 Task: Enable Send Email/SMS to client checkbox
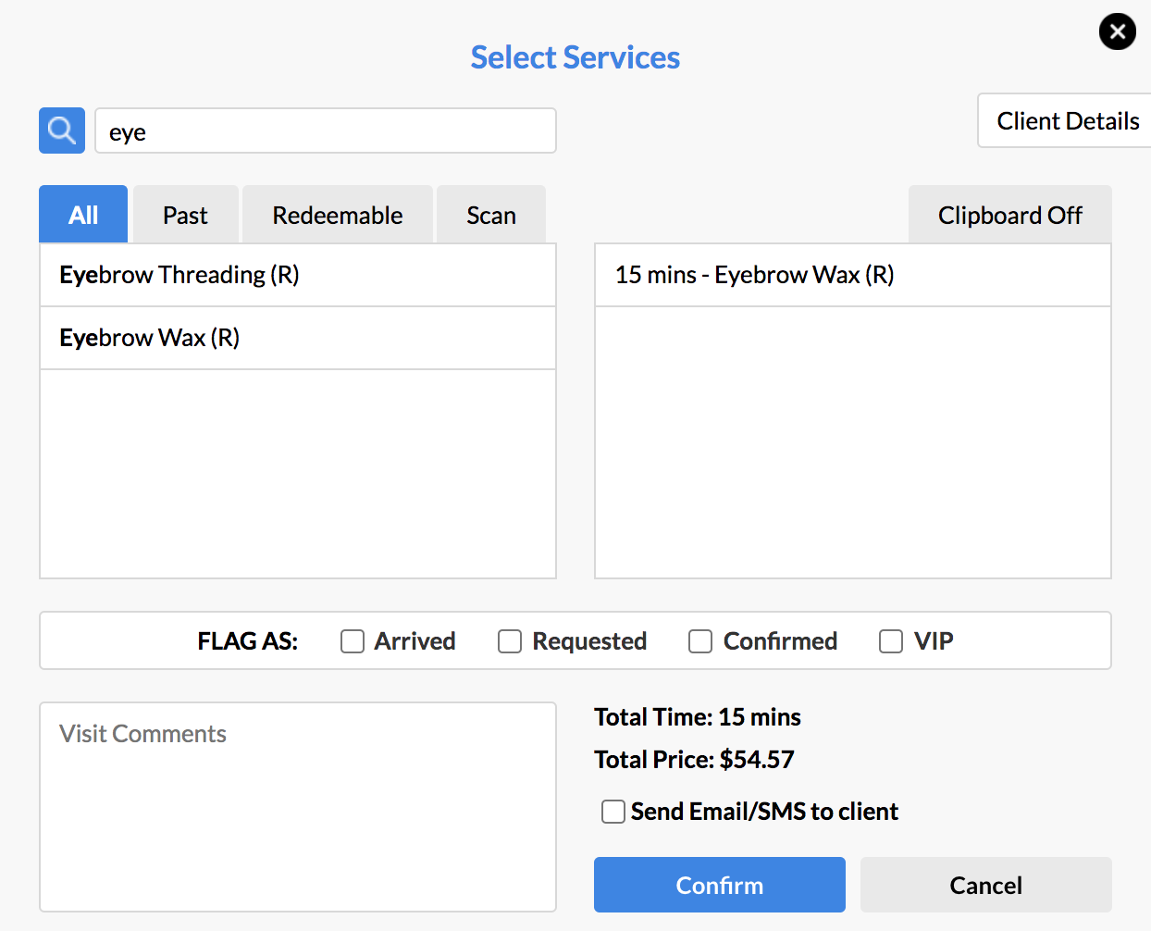coord(613,812)
